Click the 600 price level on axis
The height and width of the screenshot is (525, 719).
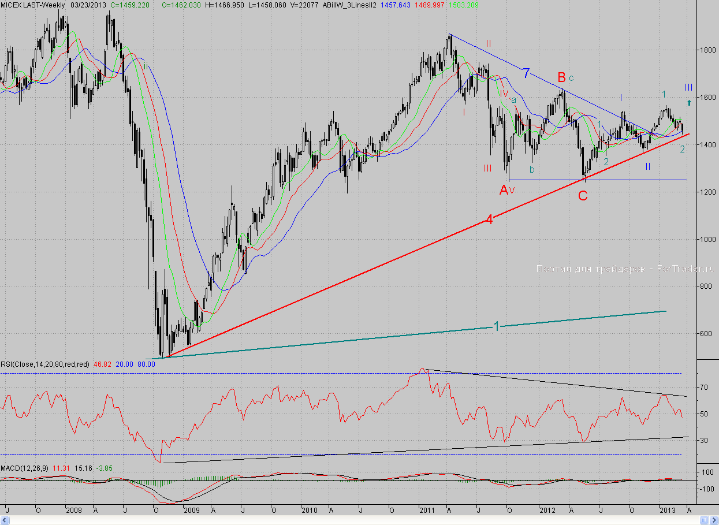(703, 334)
